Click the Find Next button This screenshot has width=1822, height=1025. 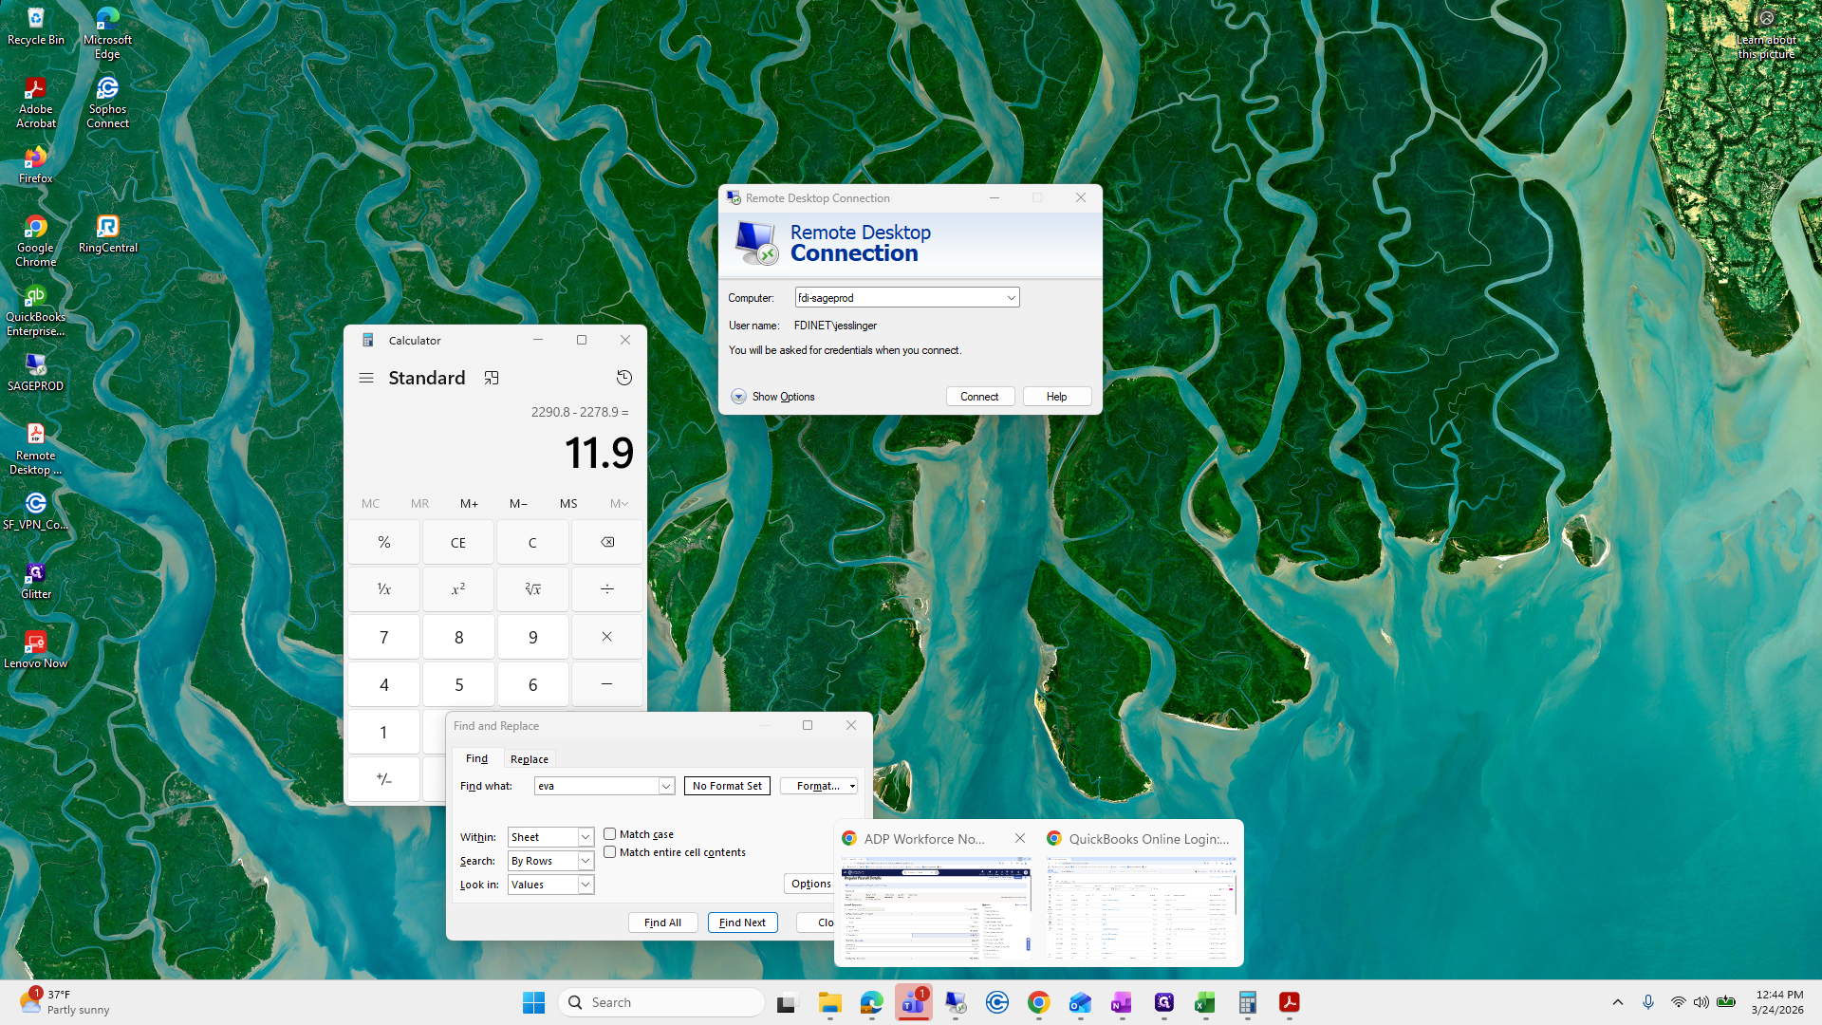click(x=742, y=922)
